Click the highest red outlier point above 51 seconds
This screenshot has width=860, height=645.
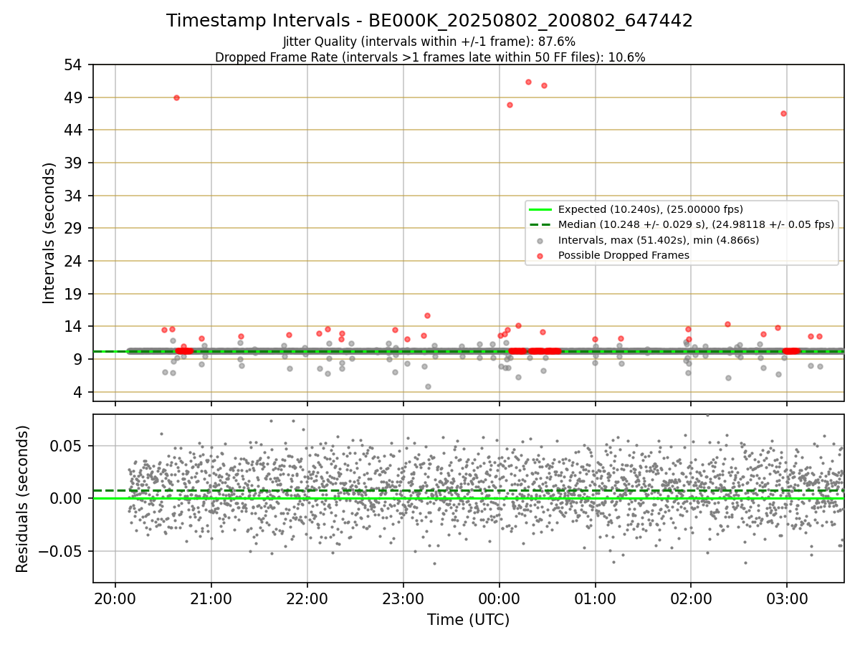click(x=528, y=82)
